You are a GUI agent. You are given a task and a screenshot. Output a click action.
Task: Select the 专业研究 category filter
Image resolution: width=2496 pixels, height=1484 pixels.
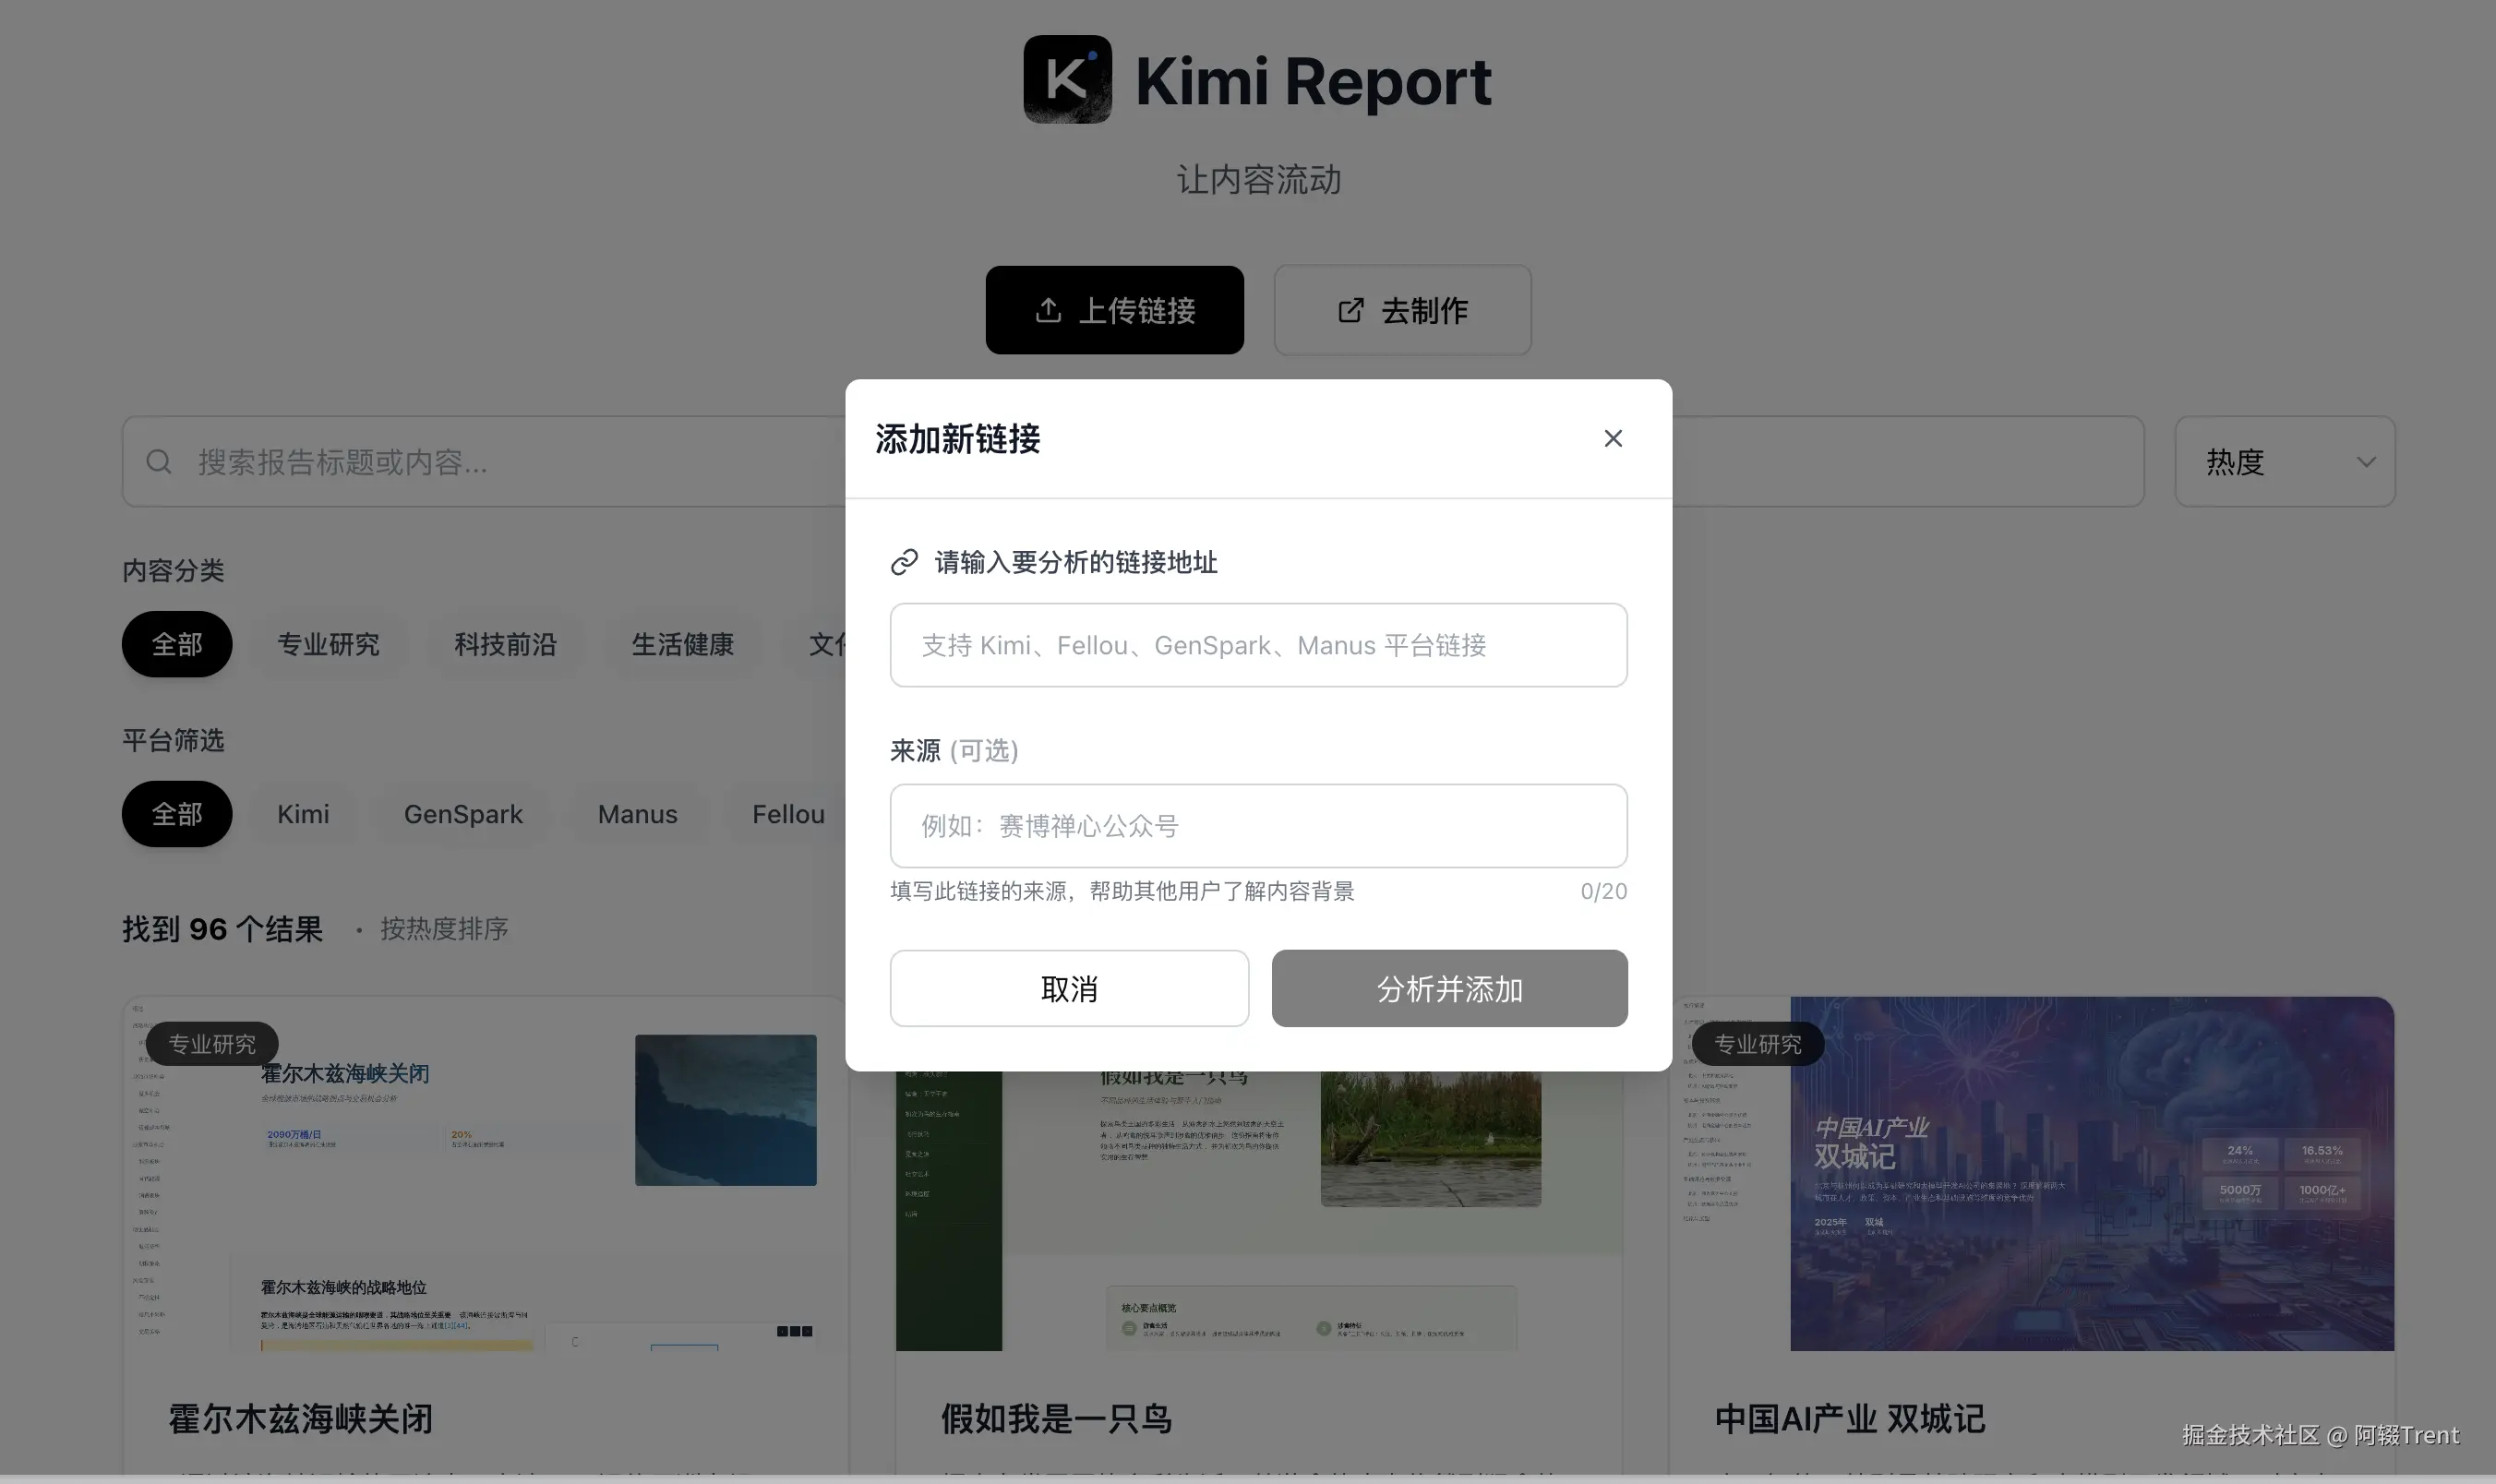click(x=328, y=645)
